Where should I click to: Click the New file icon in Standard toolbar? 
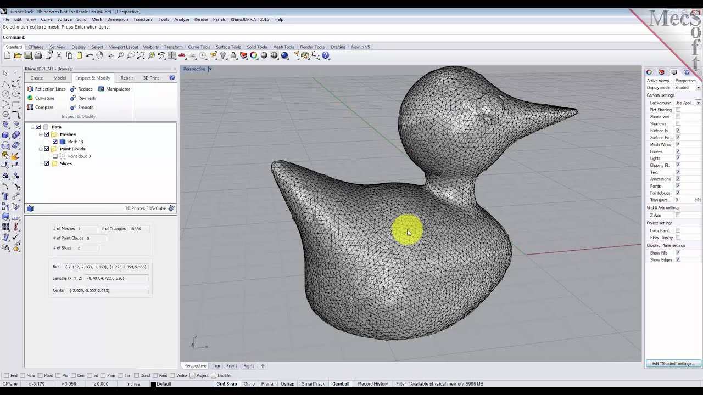coord(8,55)
